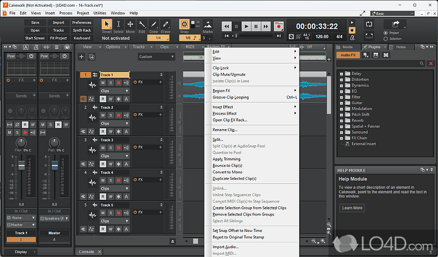
Task: Click the External Insert plugin item
Action: (364, 144)
